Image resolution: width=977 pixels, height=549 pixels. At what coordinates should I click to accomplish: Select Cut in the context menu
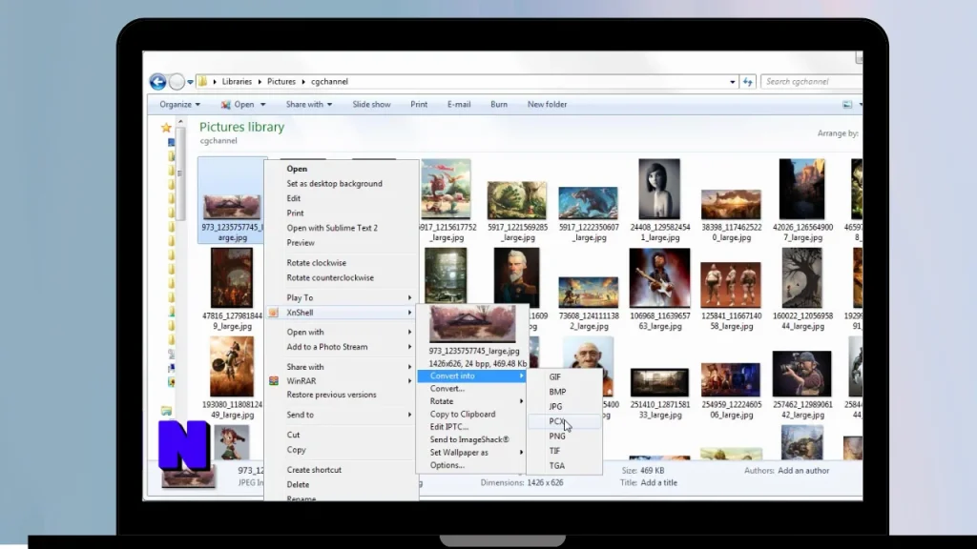click(x=293, y=435)
